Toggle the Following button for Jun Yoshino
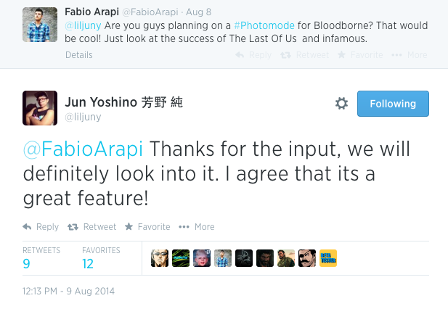The height and width of the screenshot is (314, 448). pos(393,104)
